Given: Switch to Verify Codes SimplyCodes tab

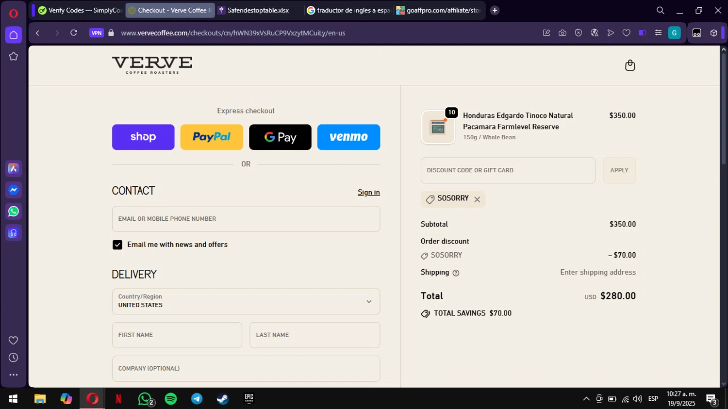Looking at the screenshot, I should tap(79, 10).
